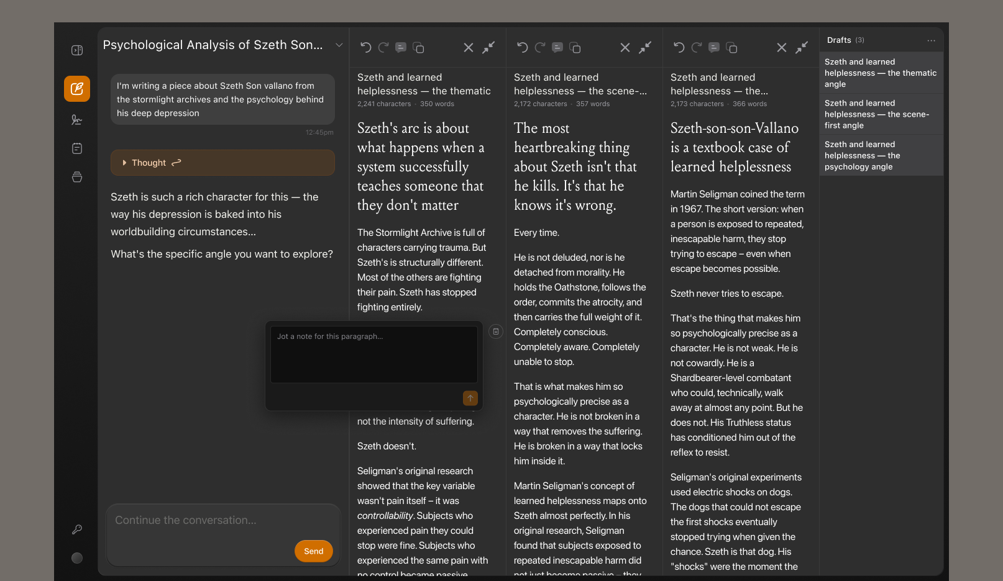1003x581 pixels.
Task: Click the user message bubble about Szeth
Action: pyautogui.click(x=222, y=99)
